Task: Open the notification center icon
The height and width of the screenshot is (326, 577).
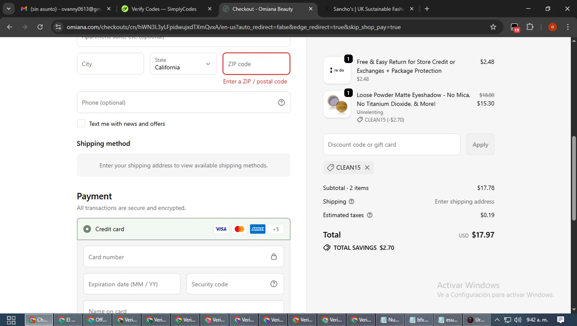Action: click(561, 320)
